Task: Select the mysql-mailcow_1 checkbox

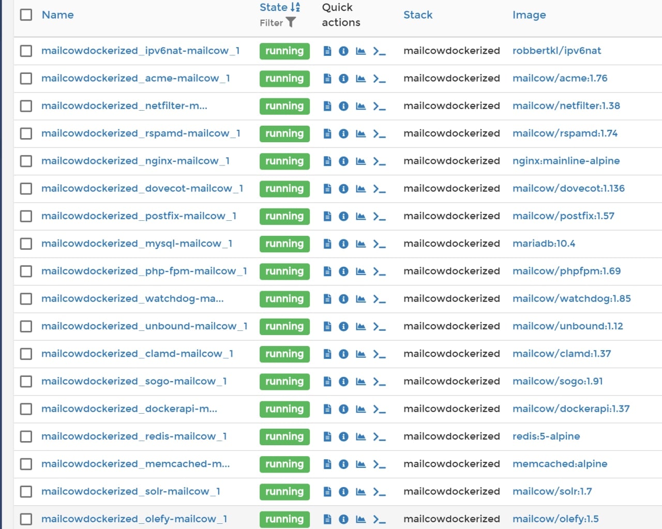Action: point(26,244)
